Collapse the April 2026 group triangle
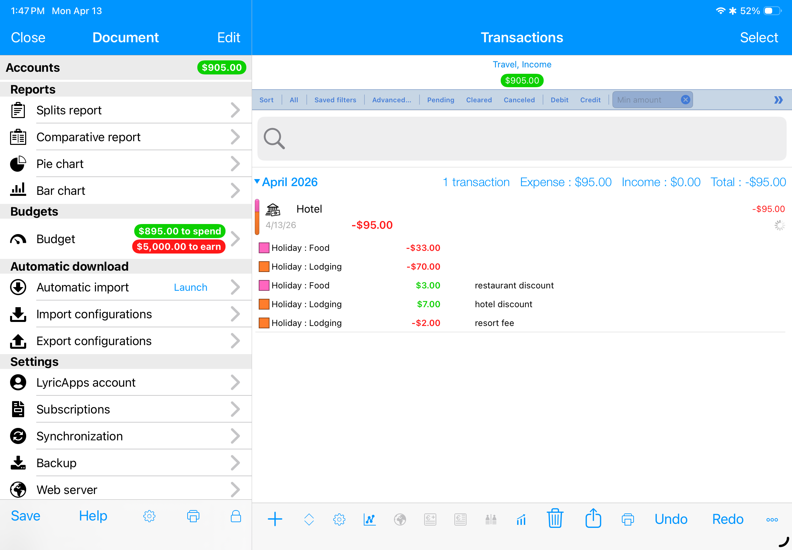The image size is (792, 550). 257,181
